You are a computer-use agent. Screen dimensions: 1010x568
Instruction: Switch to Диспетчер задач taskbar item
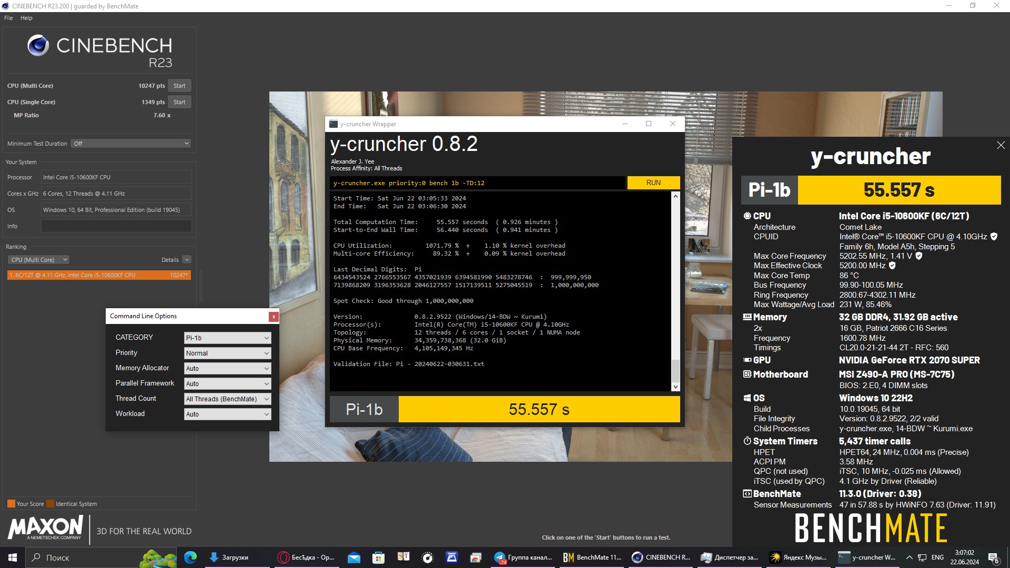731,557
